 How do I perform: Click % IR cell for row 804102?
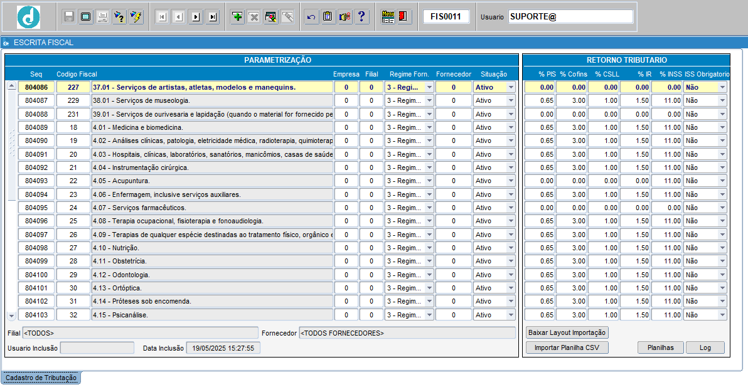pos(635,301)
